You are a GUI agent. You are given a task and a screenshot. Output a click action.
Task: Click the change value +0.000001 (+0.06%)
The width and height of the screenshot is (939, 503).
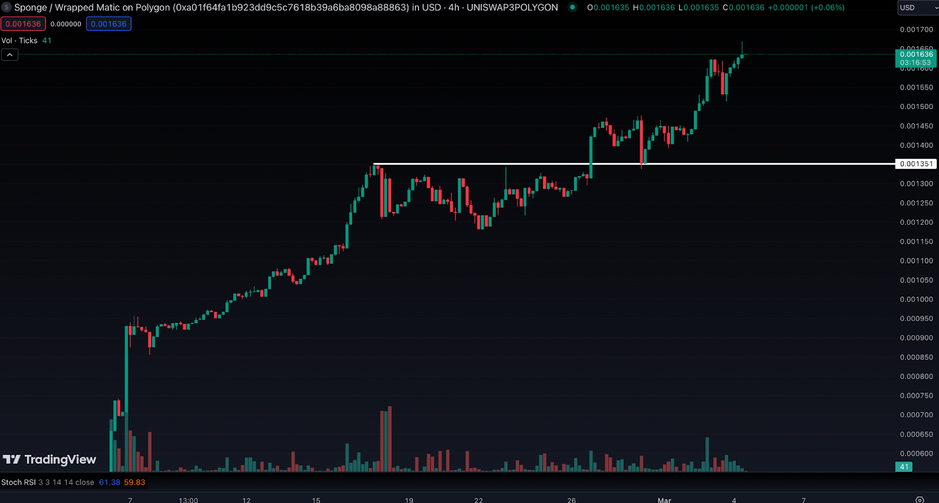click(x=806, y=8)
